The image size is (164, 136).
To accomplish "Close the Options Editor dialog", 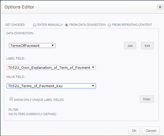I will point(160,7).
